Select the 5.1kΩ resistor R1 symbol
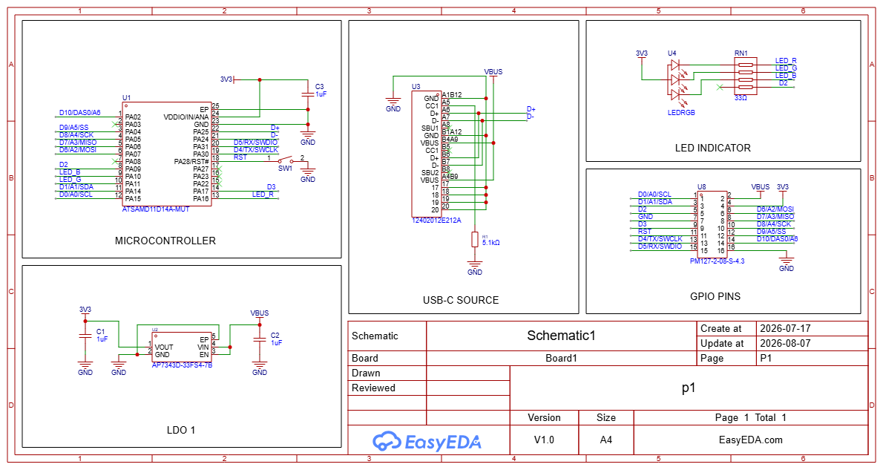Viewport: 883px width, 470px height. click(475, 239)
